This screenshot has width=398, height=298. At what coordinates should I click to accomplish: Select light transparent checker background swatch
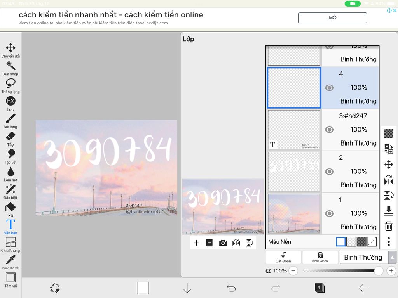351,242
